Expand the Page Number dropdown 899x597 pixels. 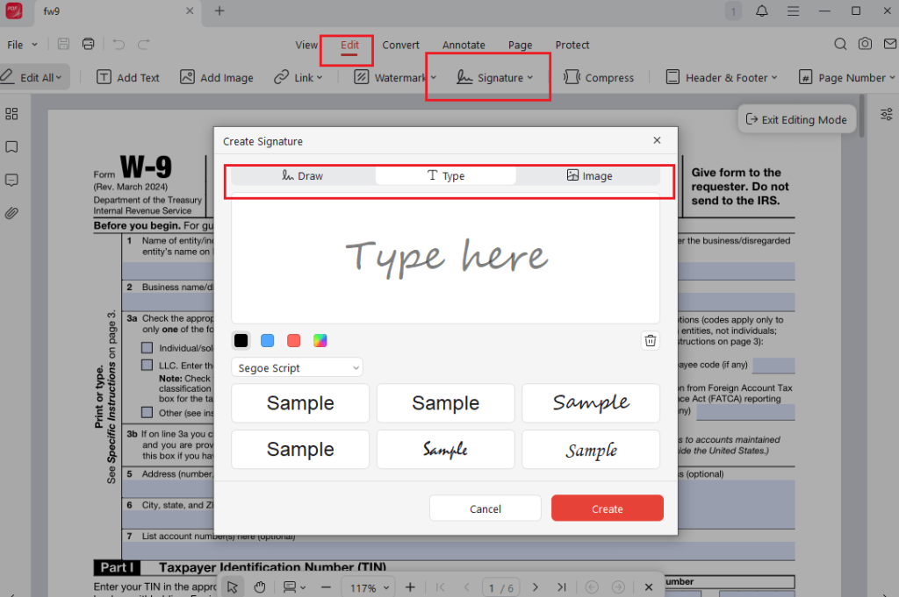892,78
